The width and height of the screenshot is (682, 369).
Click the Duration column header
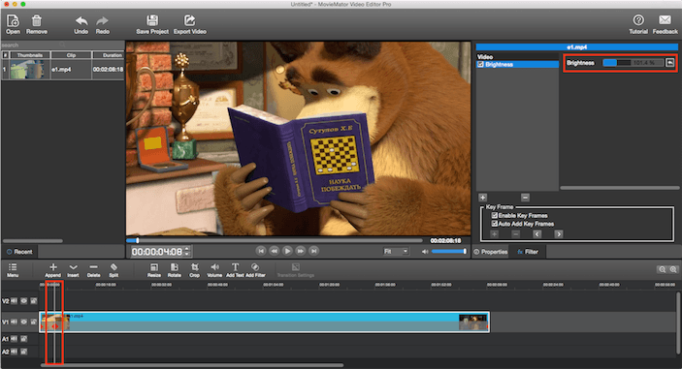[x=109, y=55]
